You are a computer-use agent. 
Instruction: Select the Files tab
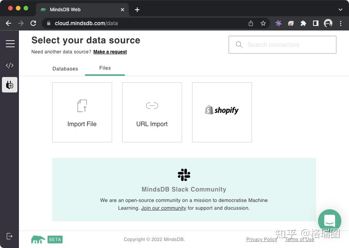coord(105,68)
